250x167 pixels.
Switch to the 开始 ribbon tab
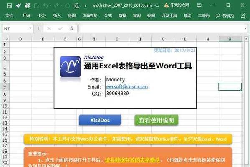(x=26, y=15)
